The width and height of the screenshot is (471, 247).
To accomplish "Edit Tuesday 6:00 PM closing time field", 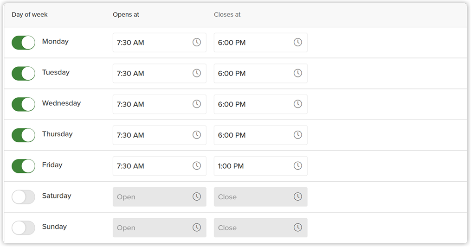I will 261,74.
